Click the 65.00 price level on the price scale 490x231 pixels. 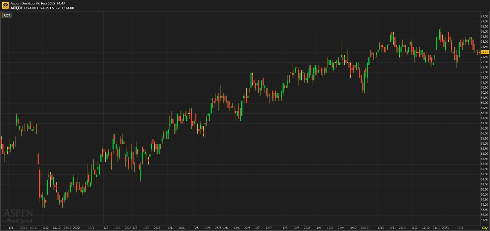coord(484,143)
